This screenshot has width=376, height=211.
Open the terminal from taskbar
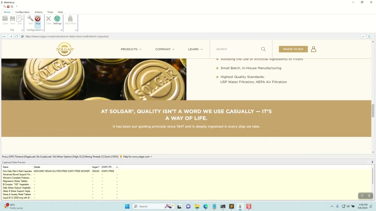click(x=223, y=206)
